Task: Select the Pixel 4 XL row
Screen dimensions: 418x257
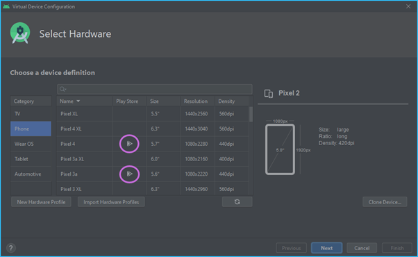Action: [153, 128]
